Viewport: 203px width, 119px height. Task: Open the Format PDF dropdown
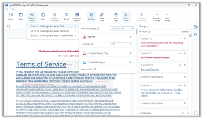coord(121,44)
